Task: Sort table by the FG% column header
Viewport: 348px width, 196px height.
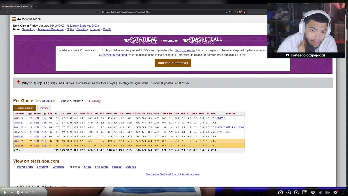Action: pos(89,114)
